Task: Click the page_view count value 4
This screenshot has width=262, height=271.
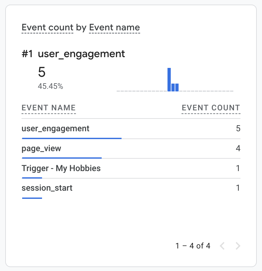Action: point(238,148)
